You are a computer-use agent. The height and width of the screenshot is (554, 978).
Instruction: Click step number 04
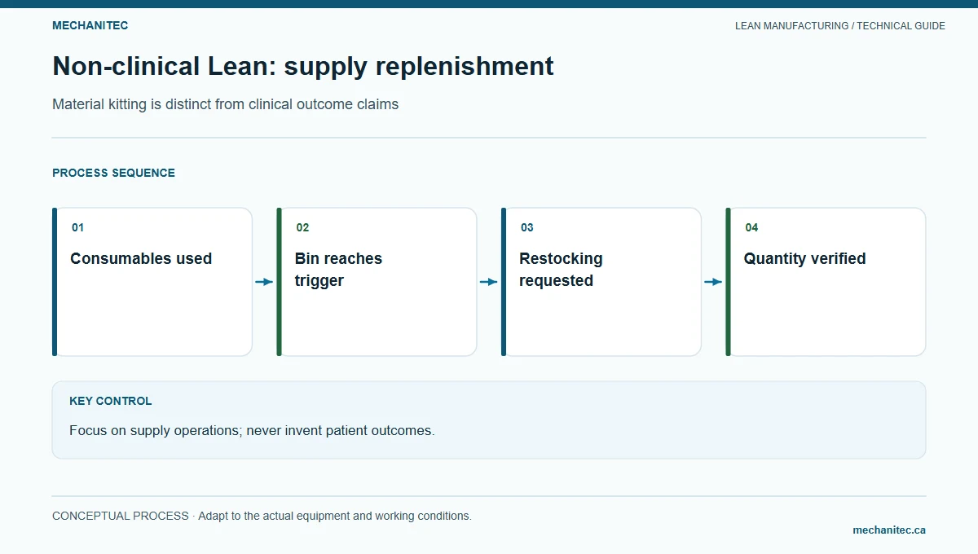pyautogui.click(x=751, y=227)
